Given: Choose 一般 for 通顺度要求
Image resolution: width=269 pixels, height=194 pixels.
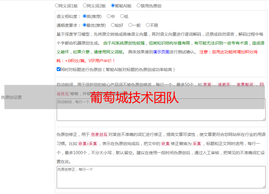Looking at the screenshot, I should point(131,25).
